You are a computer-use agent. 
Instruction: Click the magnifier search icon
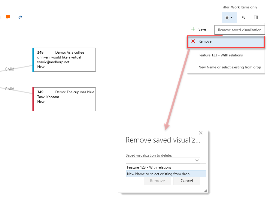click(244, 17)
